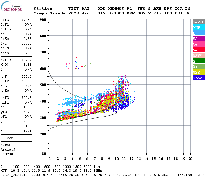The image size is (207, 177).
Task: Click the B0 value 51.5
Action: pyautogui.click(x=28, y=126)
